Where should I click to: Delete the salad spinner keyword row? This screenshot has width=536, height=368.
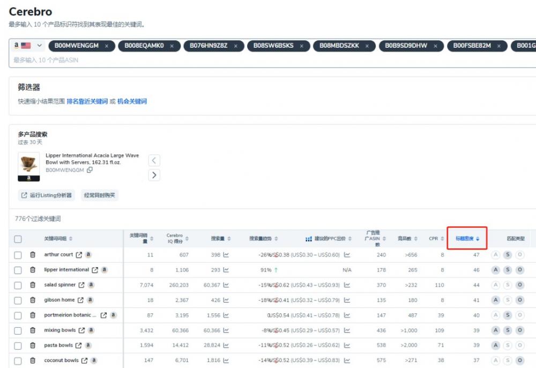[33, 285]
